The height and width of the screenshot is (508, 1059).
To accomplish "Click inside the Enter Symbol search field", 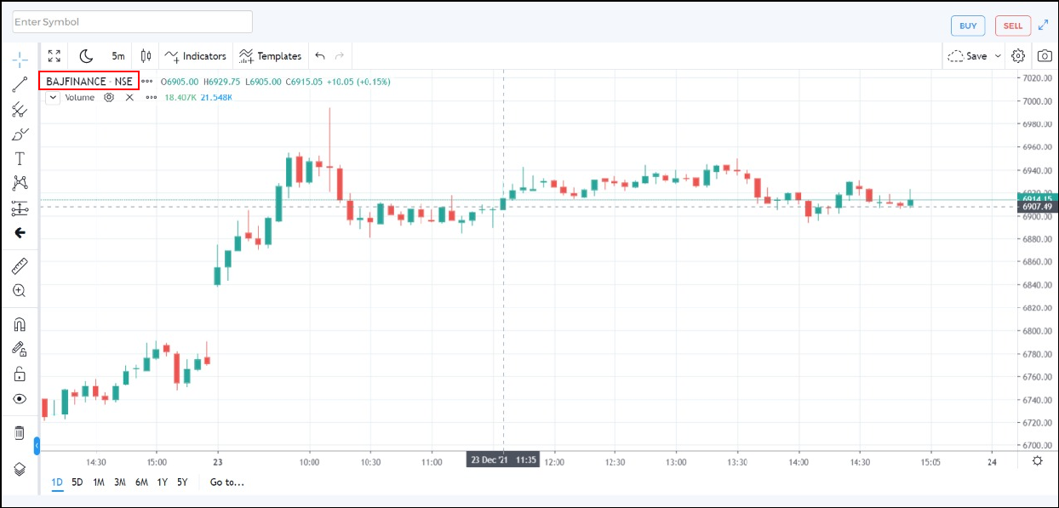I will pyautogui.click(x=132, y=21).
